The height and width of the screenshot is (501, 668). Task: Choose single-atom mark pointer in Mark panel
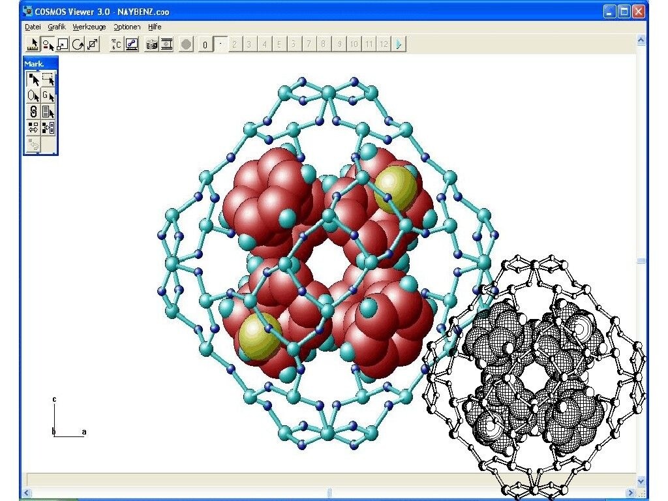pyautogui.click(x=33, y=79)
